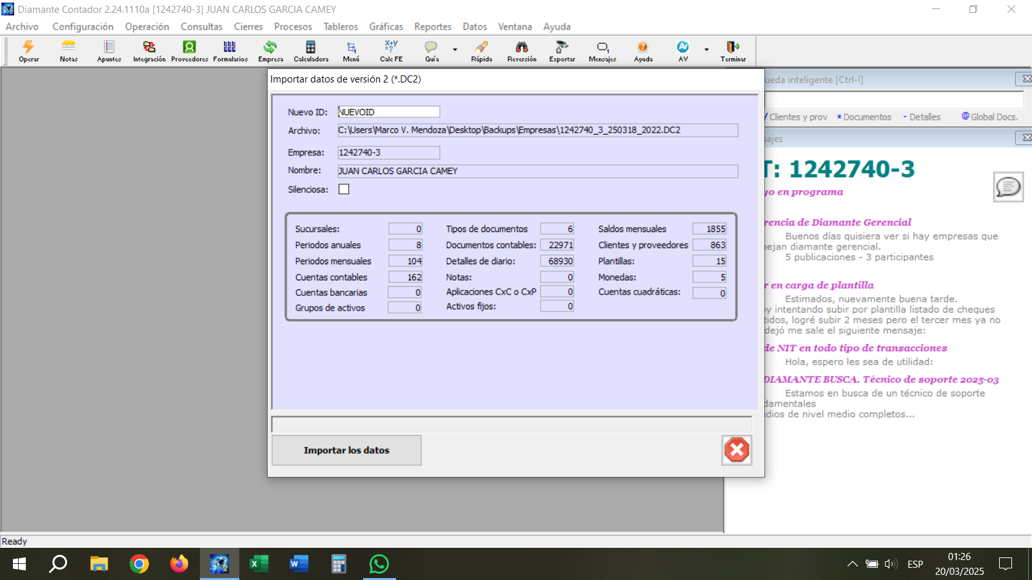Image resolution: width=1032 pixels, height=580 pixels.
Task: Open the Calc FE tool
Action: click(x=391, y=50)
